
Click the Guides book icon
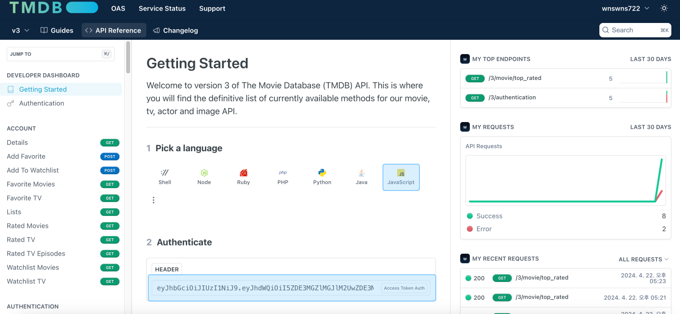point(44,30)
